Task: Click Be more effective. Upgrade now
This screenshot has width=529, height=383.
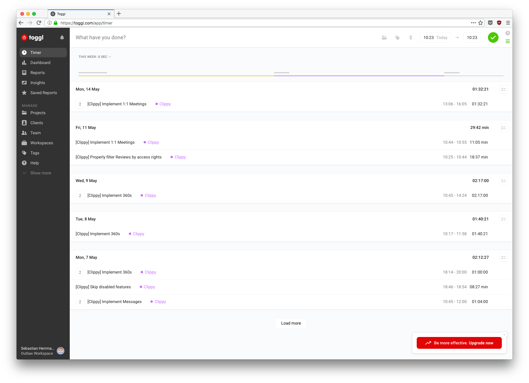Action: click(459, 343)
